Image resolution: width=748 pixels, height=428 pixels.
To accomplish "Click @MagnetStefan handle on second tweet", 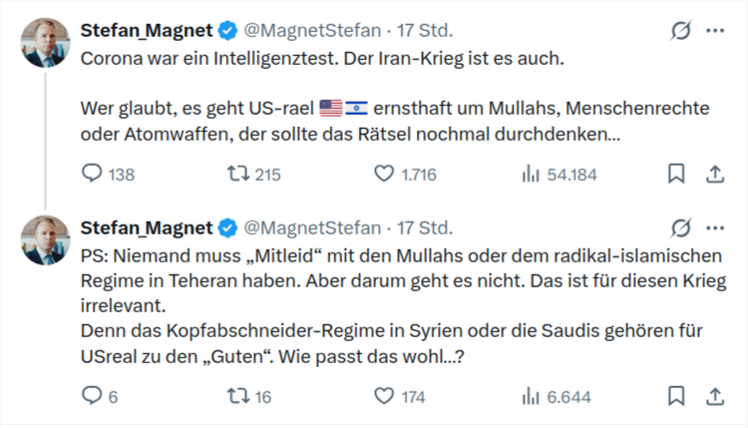I will pos(312,226).
